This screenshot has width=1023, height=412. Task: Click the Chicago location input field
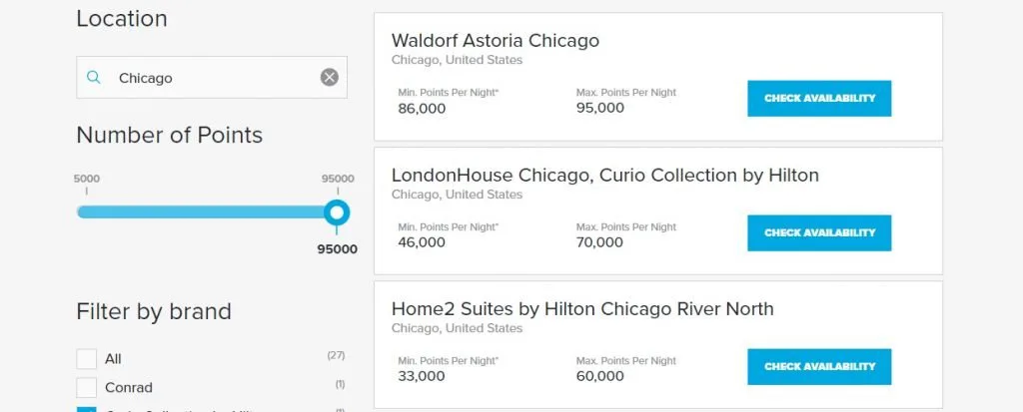(x=210, y=78)
